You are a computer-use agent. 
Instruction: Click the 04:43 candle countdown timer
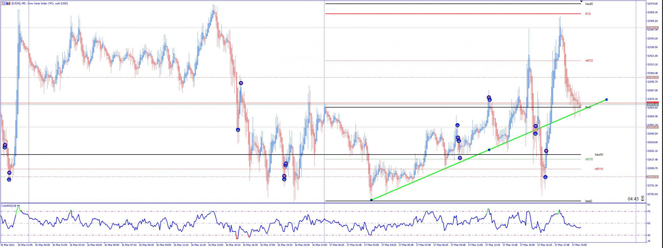[633, 199]
